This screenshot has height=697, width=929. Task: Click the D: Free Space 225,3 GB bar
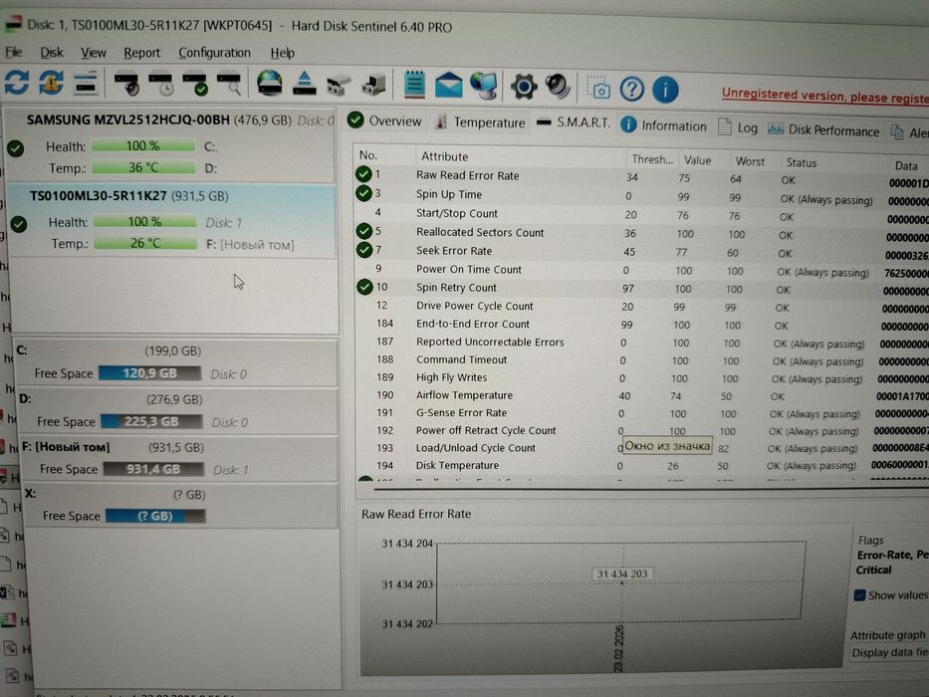click(x=151, y=421)
